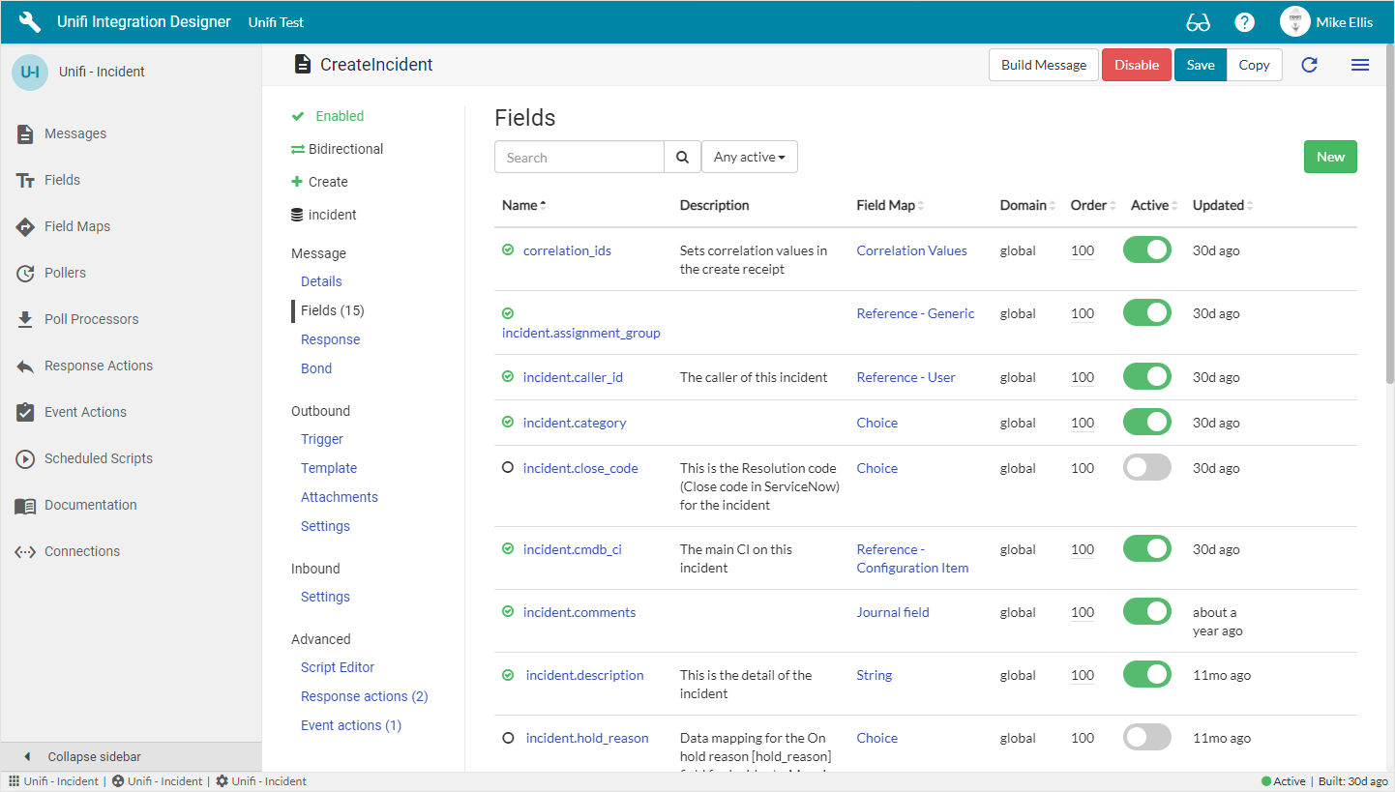The image size is (1395, 792).
Task: Select Script Editor under Advanced
Action: (337, 667)
